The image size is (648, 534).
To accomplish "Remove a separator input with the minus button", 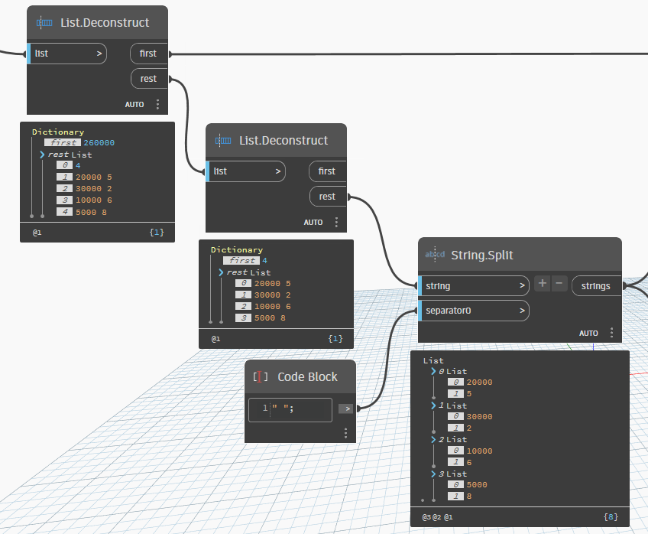I will [559, 284].
